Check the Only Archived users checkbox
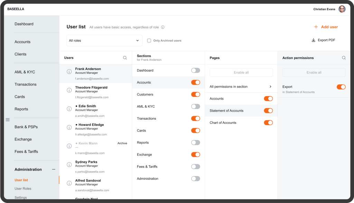This screenshot has width=354, height=203. (149, 40)
